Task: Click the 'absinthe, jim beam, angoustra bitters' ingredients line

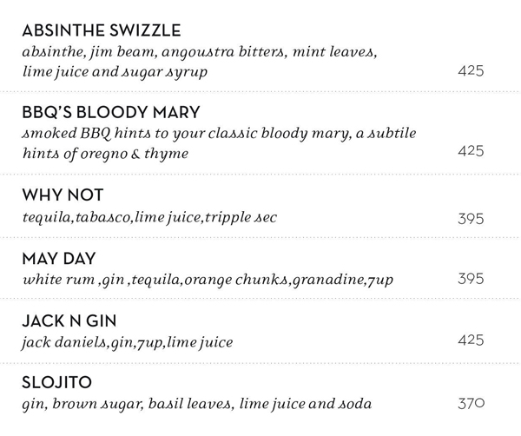Action: click(x=200, y=51)
